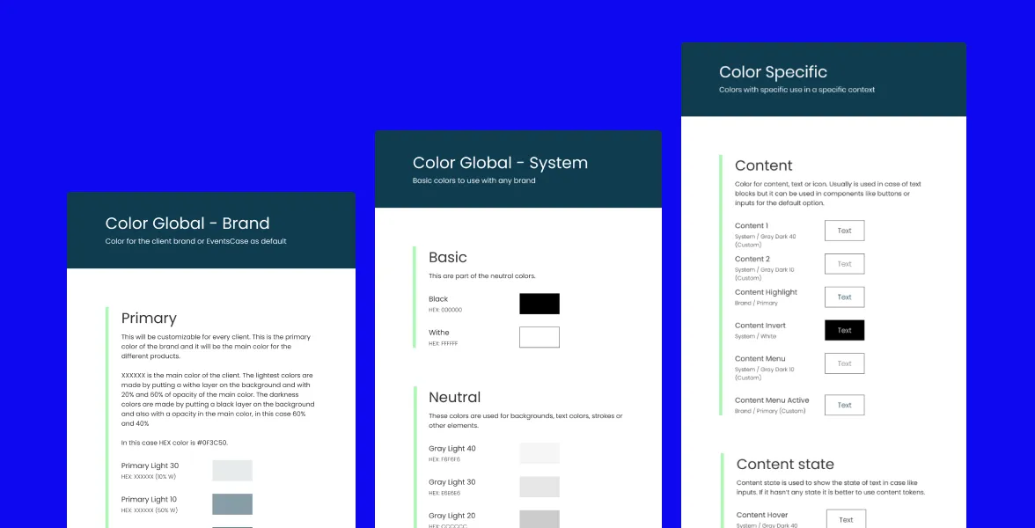Click the EventsCase default brand subtitle
The width and height of the screenshot is (1035, 528).
tap(196, 241)
